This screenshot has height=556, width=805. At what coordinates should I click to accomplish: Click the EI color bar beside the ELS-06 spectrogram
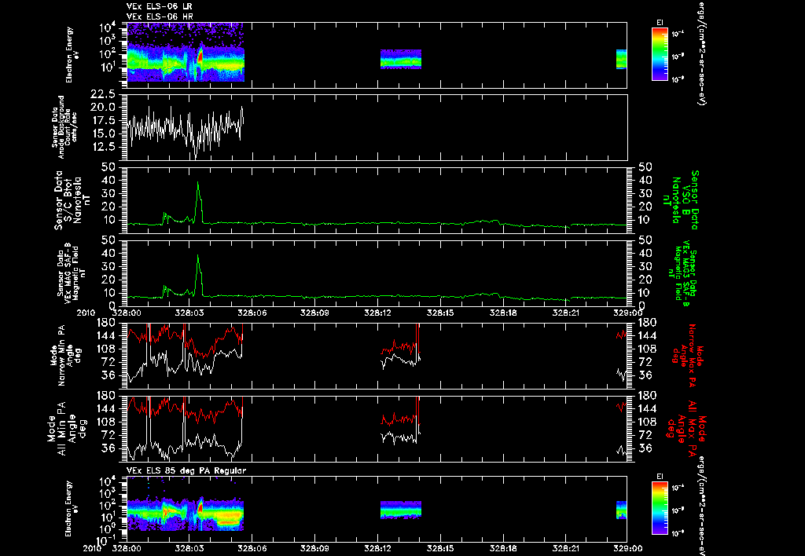tap(660, 54)
